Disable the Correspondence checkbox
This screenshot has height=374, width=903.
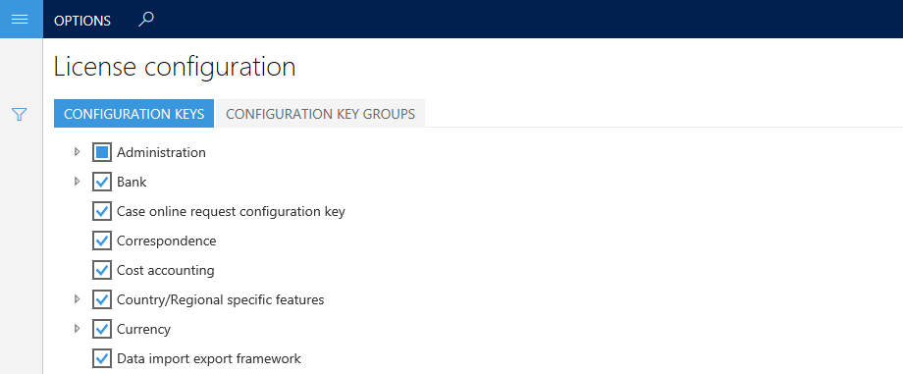102,240
